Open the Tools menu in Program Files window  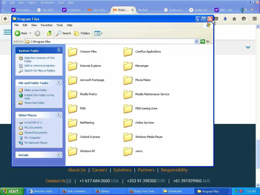(x=59, y=25)
